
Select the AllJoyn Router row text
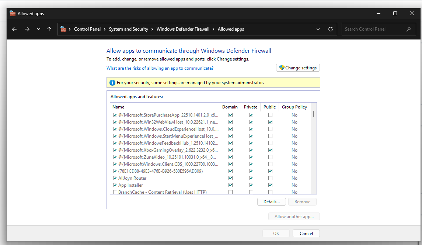click(x=132, y=178)
